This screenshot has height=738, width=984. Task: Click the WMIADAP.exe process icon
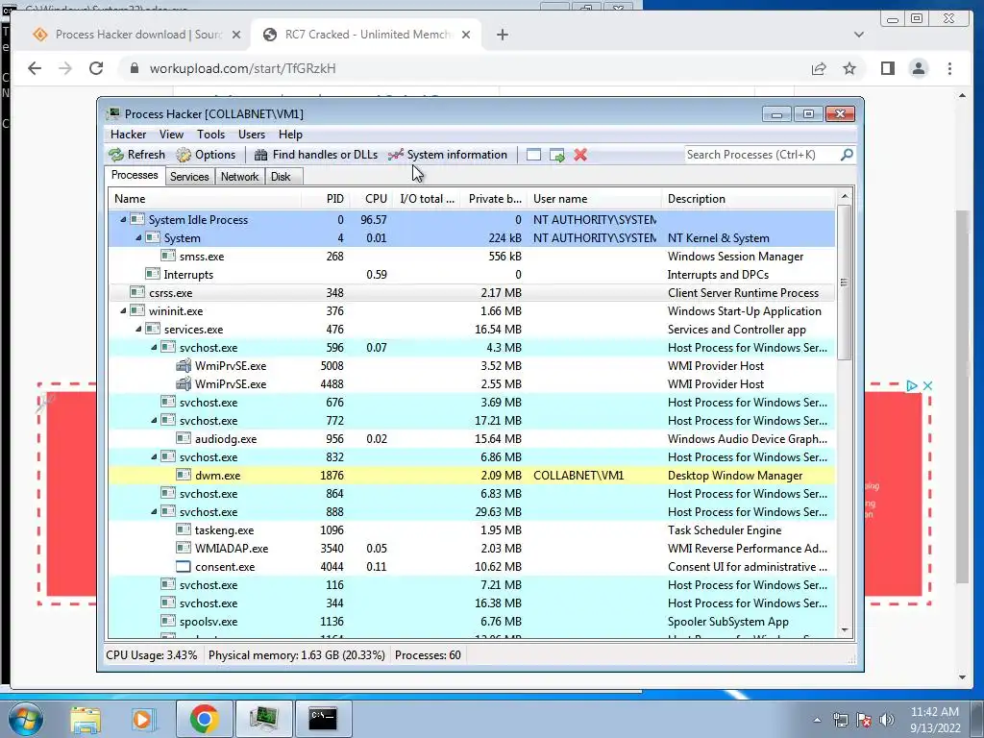(184, 548)
